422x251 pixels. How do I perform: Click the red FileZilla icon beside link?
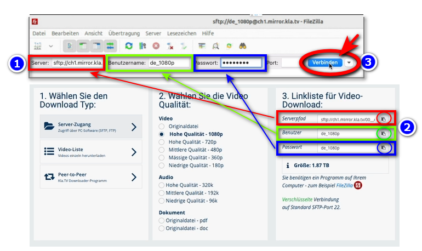358,185
